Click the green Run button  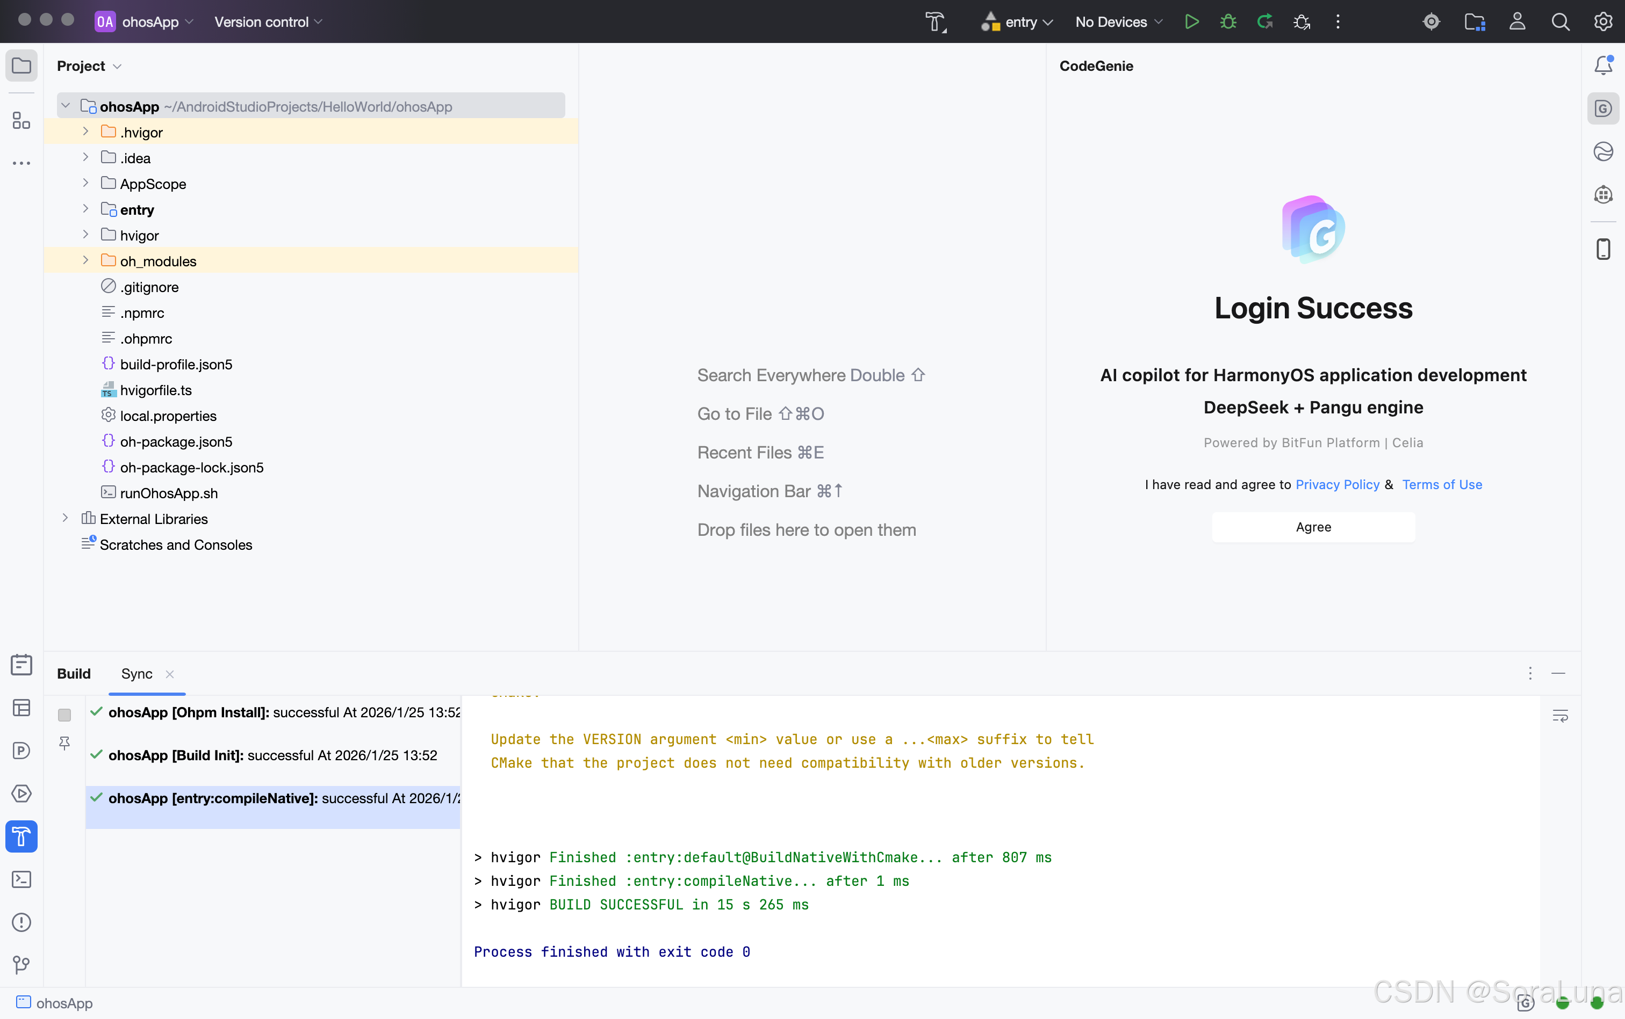pyautogui.click(x=1191, y=21)
